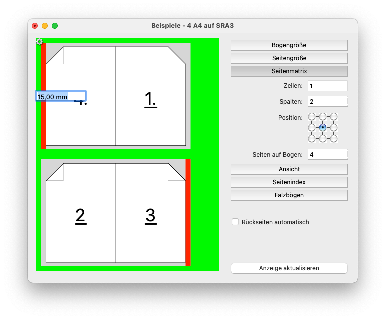Enable Rückseiten automatisch checkbox
Screen dimensions: 386x320
pos(235,222)
